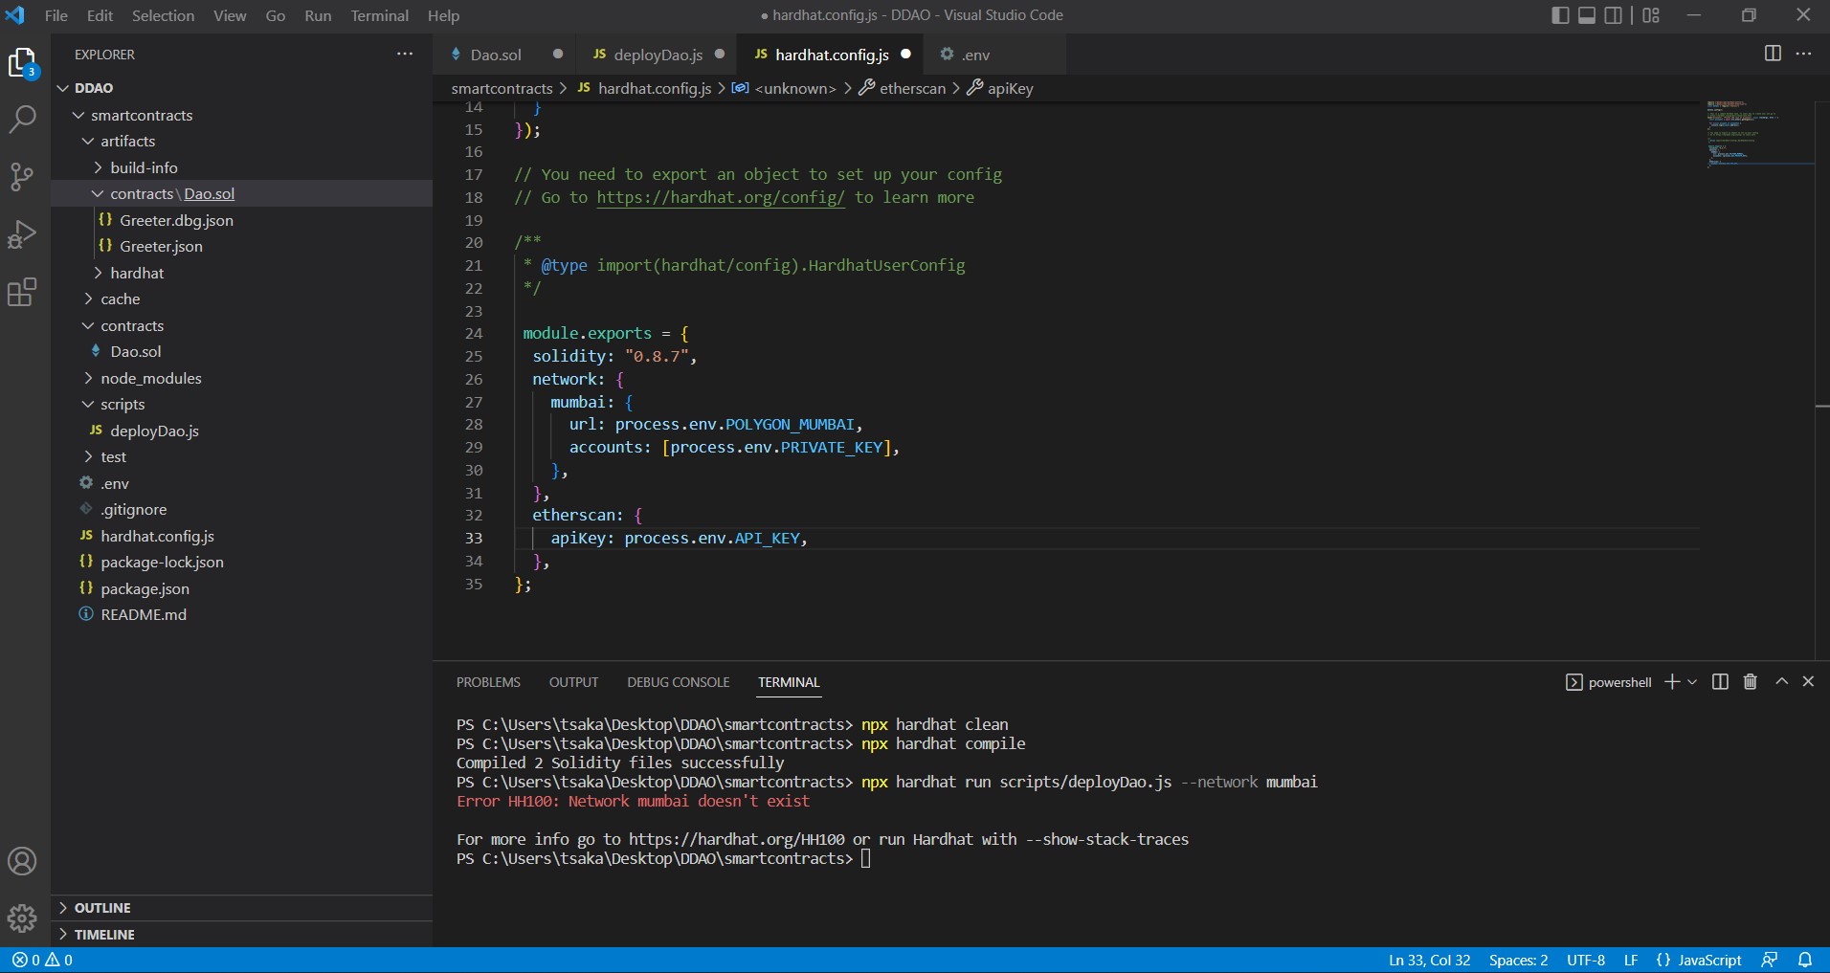Screen dimensions: 1830x973
Task: Open the Source Control view icon
Action: [x=22, y=176]
